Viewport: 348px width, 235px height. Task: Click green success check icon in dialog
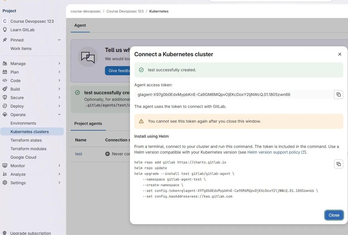click(x=141, y=70)
